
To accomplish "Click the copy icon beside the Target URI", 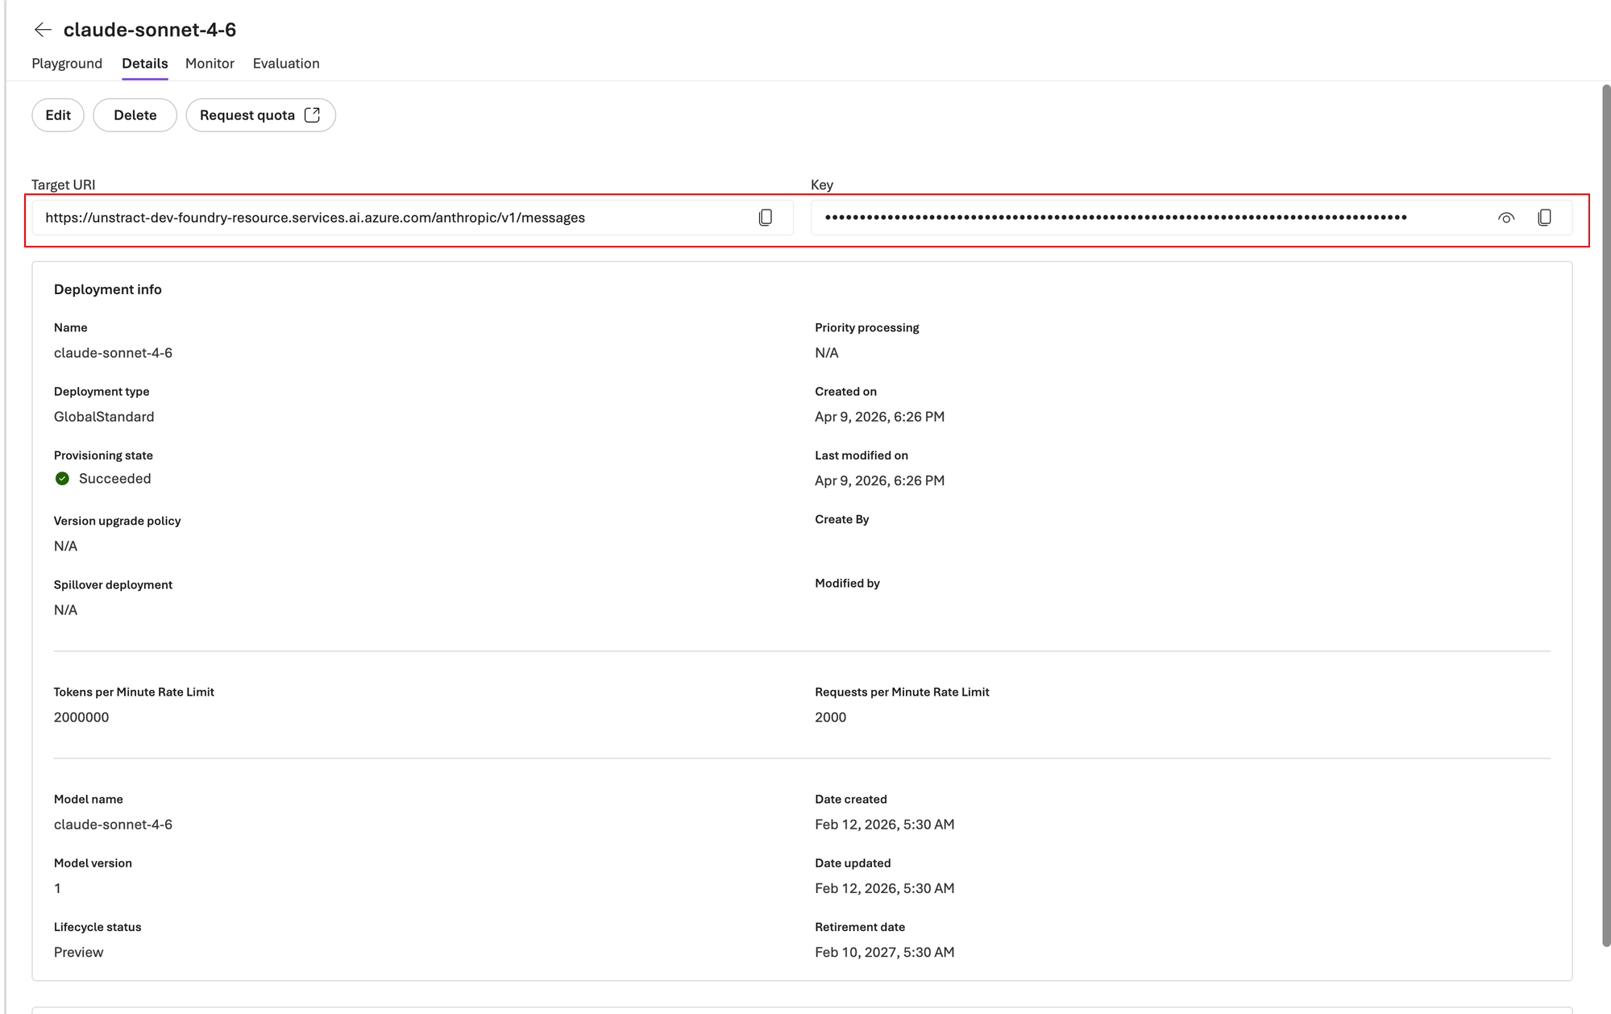I will pyautogui.click(x=765, y=217).
